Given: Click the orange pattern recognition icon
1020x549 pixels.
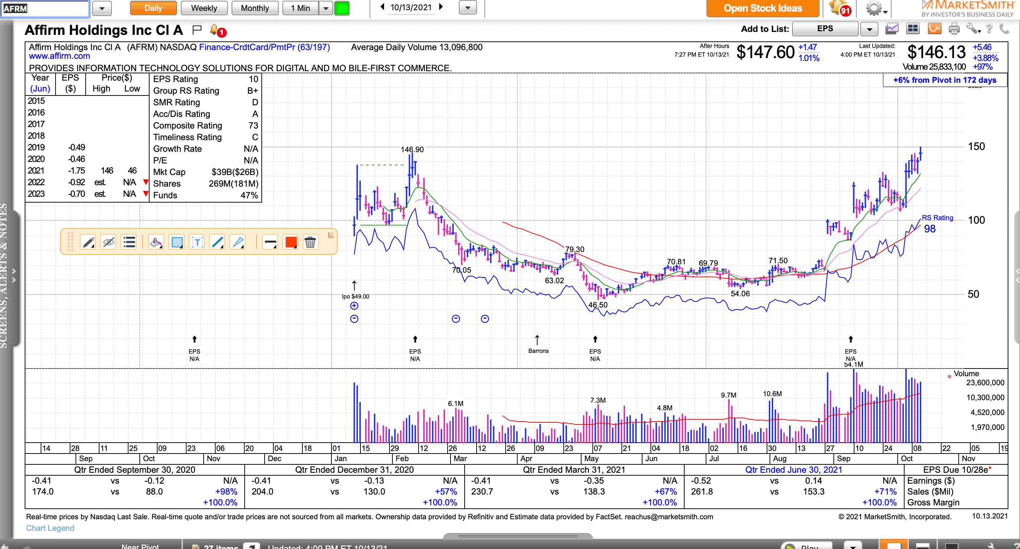Looking at the screenshot, I should point(934,29).
